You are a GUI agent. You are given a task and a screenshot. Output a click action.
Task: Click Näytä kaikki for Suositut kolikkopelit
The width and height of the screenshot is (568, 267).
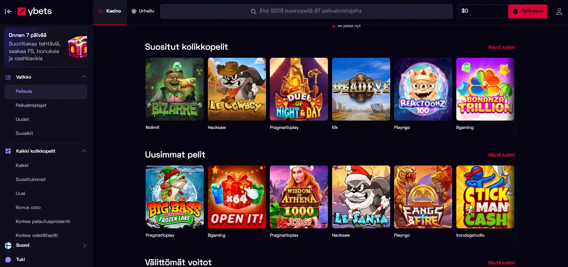click(501, 47)
